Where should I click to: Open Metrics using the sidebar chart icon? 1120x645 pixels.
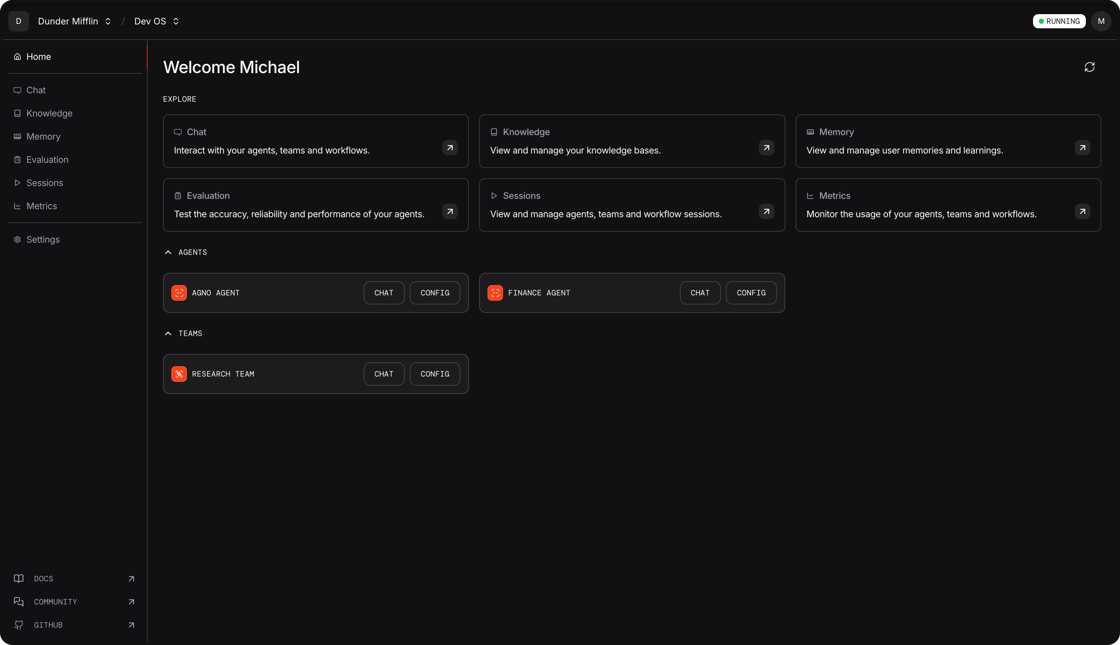point(17,206)
